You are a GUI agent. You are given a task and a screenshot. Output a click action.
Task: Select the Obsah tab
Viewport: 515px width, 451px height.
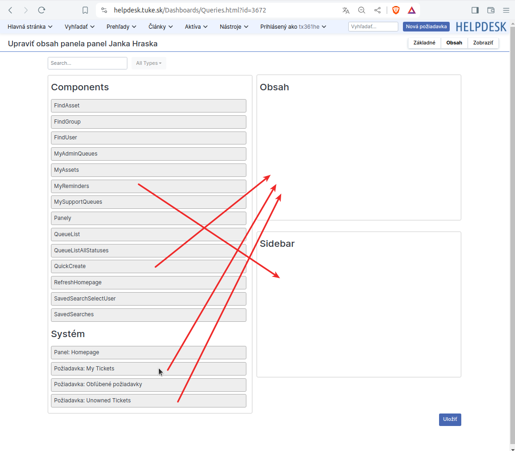click(x=454, y=43)
